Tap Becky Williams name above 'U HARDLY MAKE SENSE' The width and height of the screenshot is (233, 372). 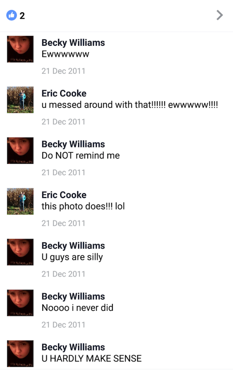73,348
